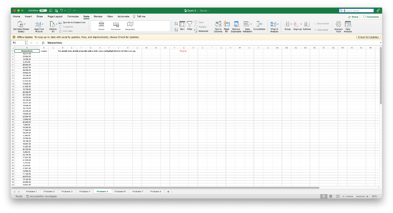
Task: Zoom in with plus button
Action: (x=367, y=196)
